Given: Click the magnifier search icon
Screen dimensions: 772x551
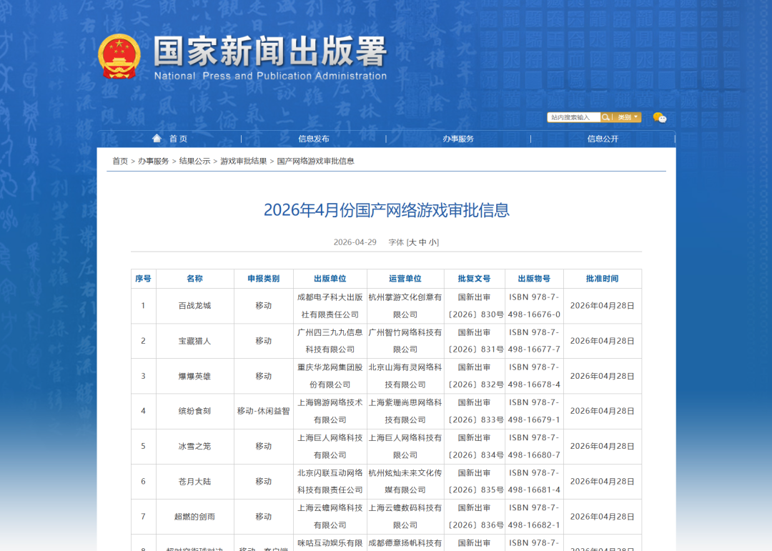Looking at the screenshot, I should tap(605, 117).
